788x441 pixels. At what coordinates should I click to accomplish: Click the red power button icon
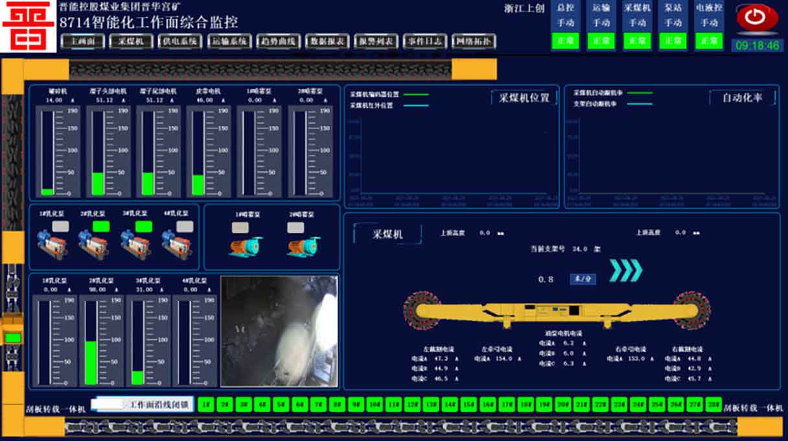756,18
